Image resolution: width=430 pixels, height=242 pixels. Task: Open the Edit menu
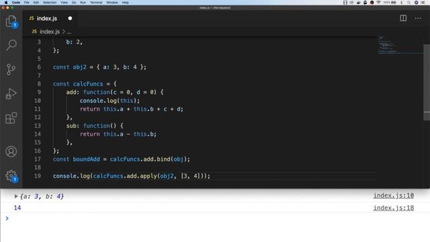(x=36, y=3)
